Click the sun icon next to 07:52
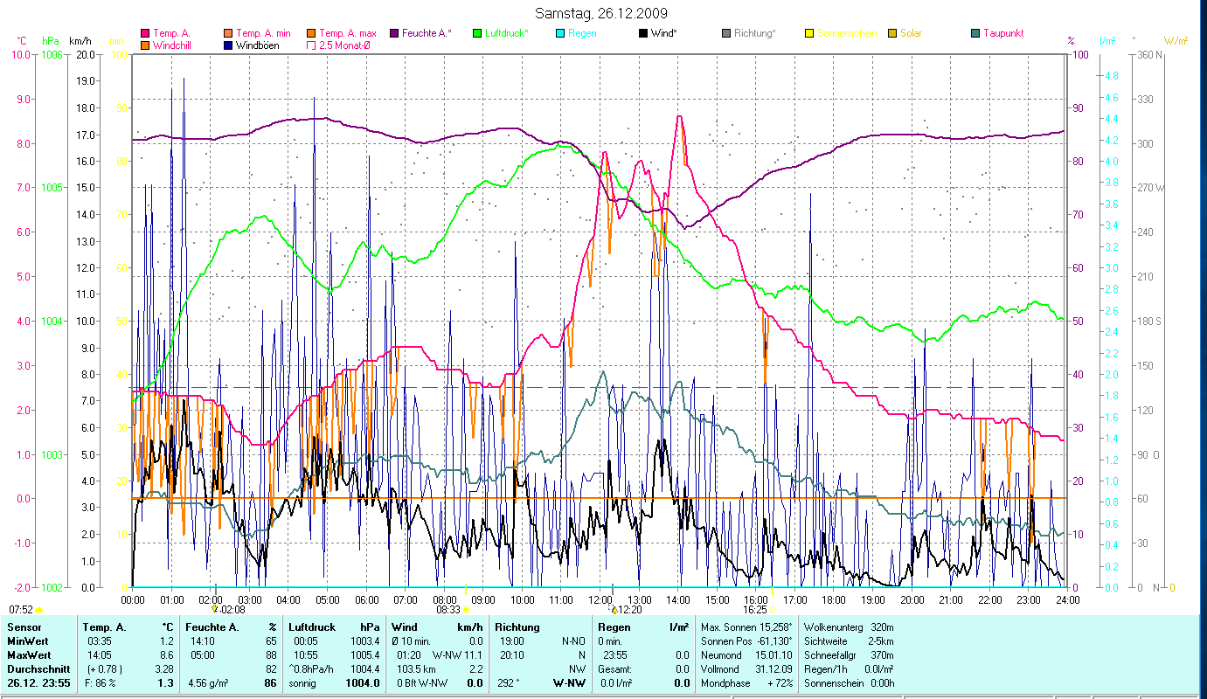 coord(39,610)
